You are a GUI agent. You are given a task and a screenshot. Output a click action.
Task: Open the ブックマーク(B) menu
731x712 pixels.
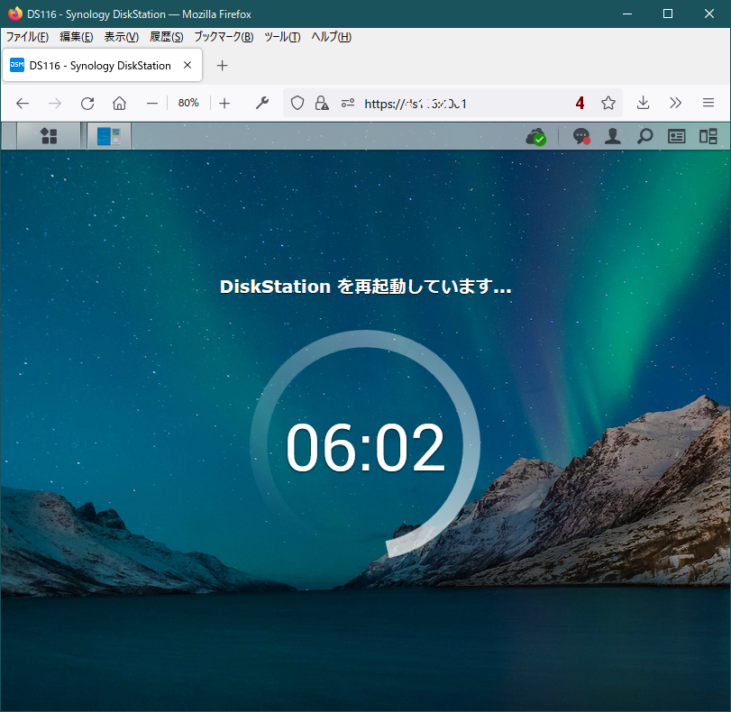tap(224, 37)
